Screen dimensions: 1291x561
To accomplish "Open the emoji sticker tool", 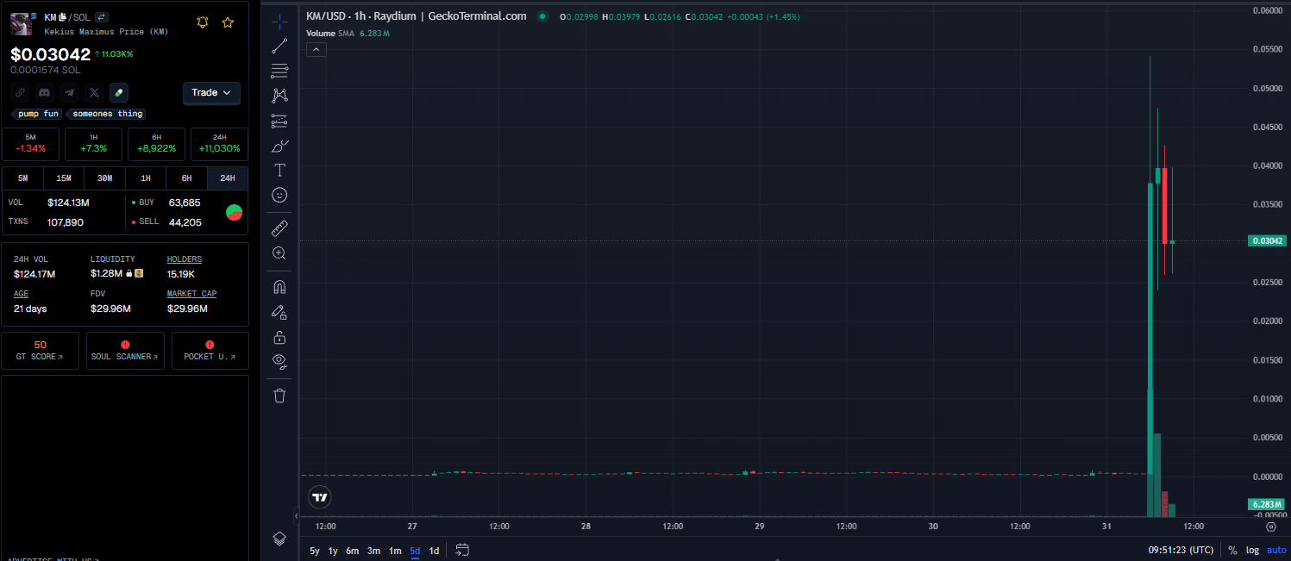I will pos(279,195).
